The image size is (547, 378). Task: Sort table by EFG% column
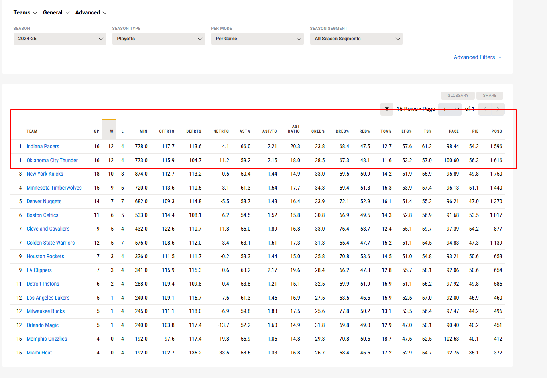(x=407, y=131)
